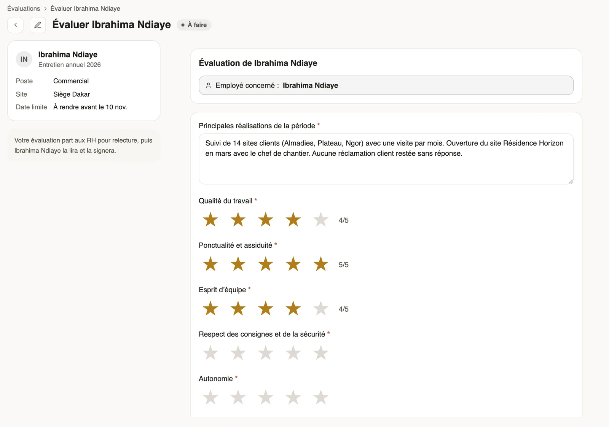Screen dimensions: 609x427
Task: Click the À faire status badge
Action: (x=194, y=25)
